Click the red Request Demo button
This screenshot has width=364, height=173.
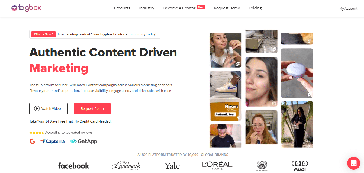[x=92, y=108]
